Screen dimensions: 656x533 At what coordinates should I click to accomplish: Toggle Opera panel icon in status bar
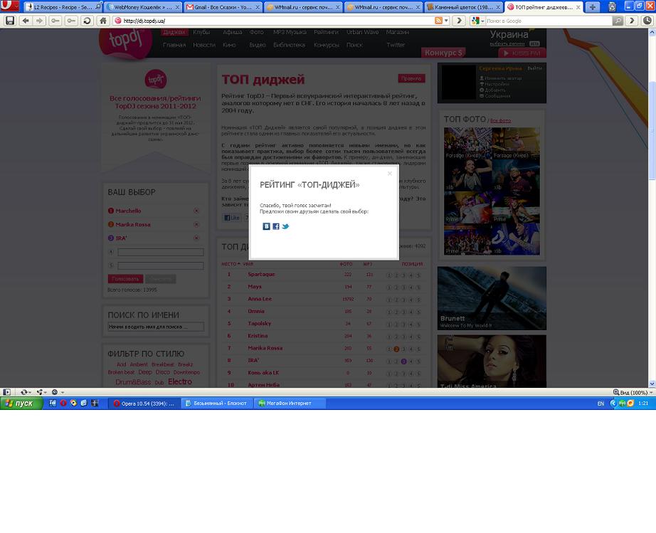click(6, 392)
